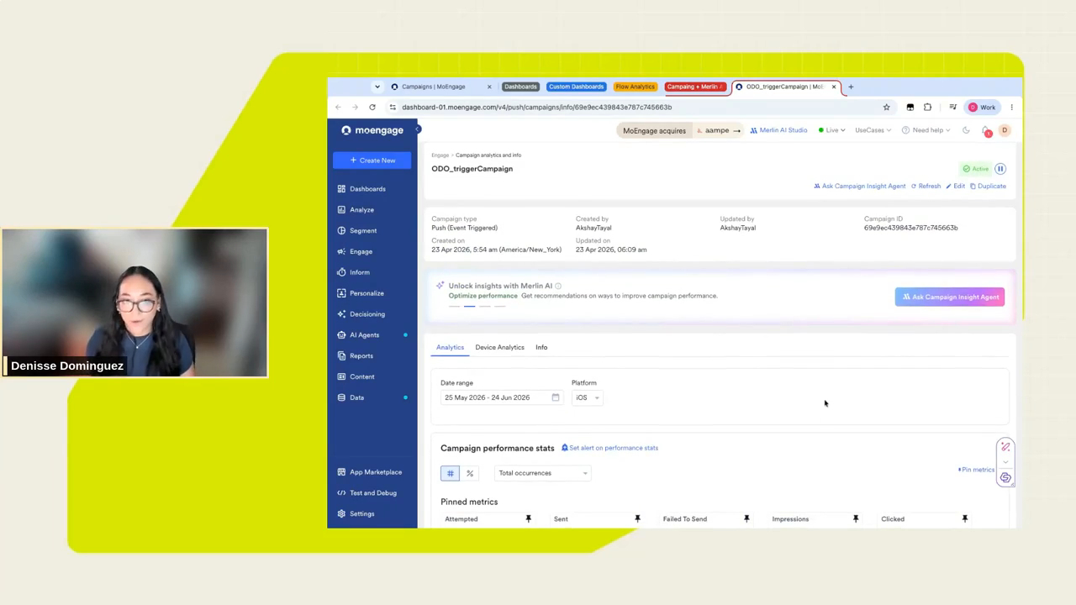Expand the Need help dropdown
This screenshot has width=1076, height=605.
(x=927, y=130)
